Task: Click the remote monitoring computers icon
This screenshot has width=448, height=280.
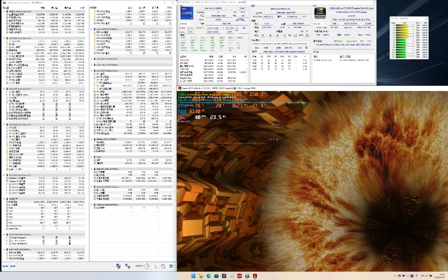Action: 127,266
